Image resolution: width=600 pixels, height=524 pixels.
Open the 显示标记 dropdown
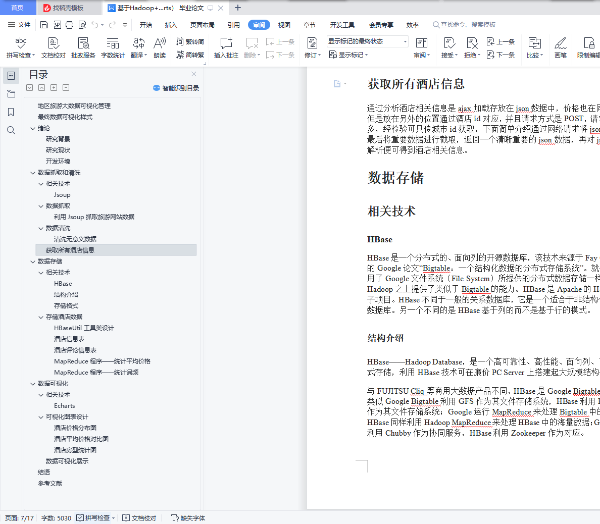pos(348,55)
